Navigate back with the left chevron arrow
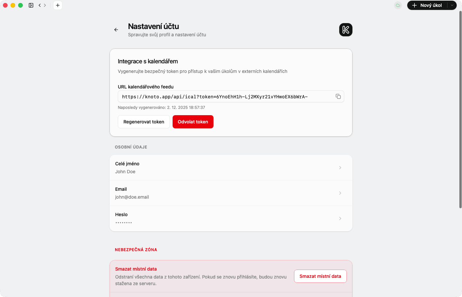Screen dimensions: 462x297 click(39, 5)
